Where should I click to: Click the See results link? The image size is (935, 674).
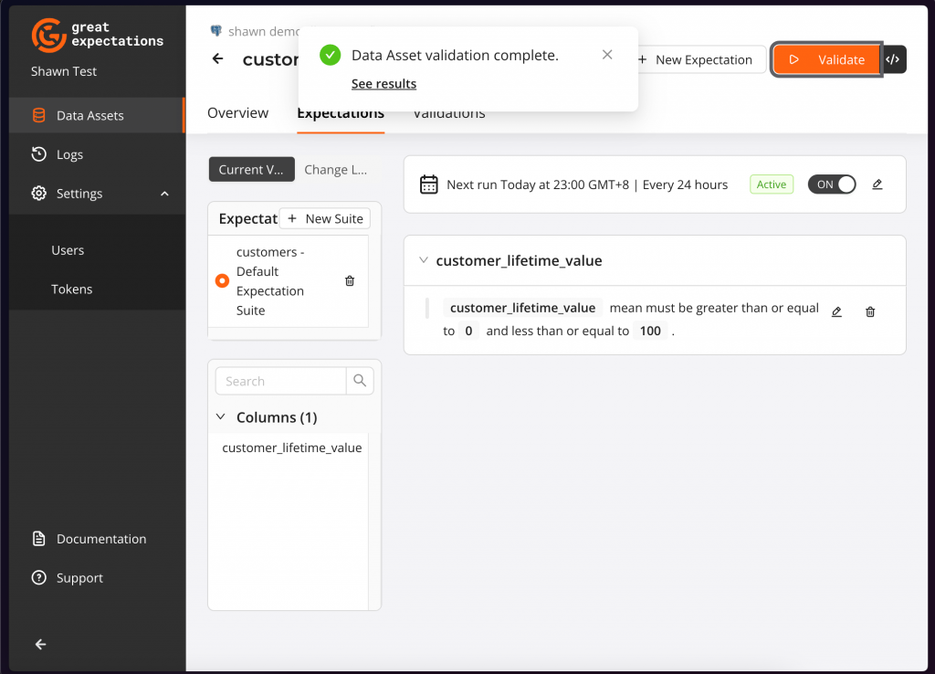point(383,84)
